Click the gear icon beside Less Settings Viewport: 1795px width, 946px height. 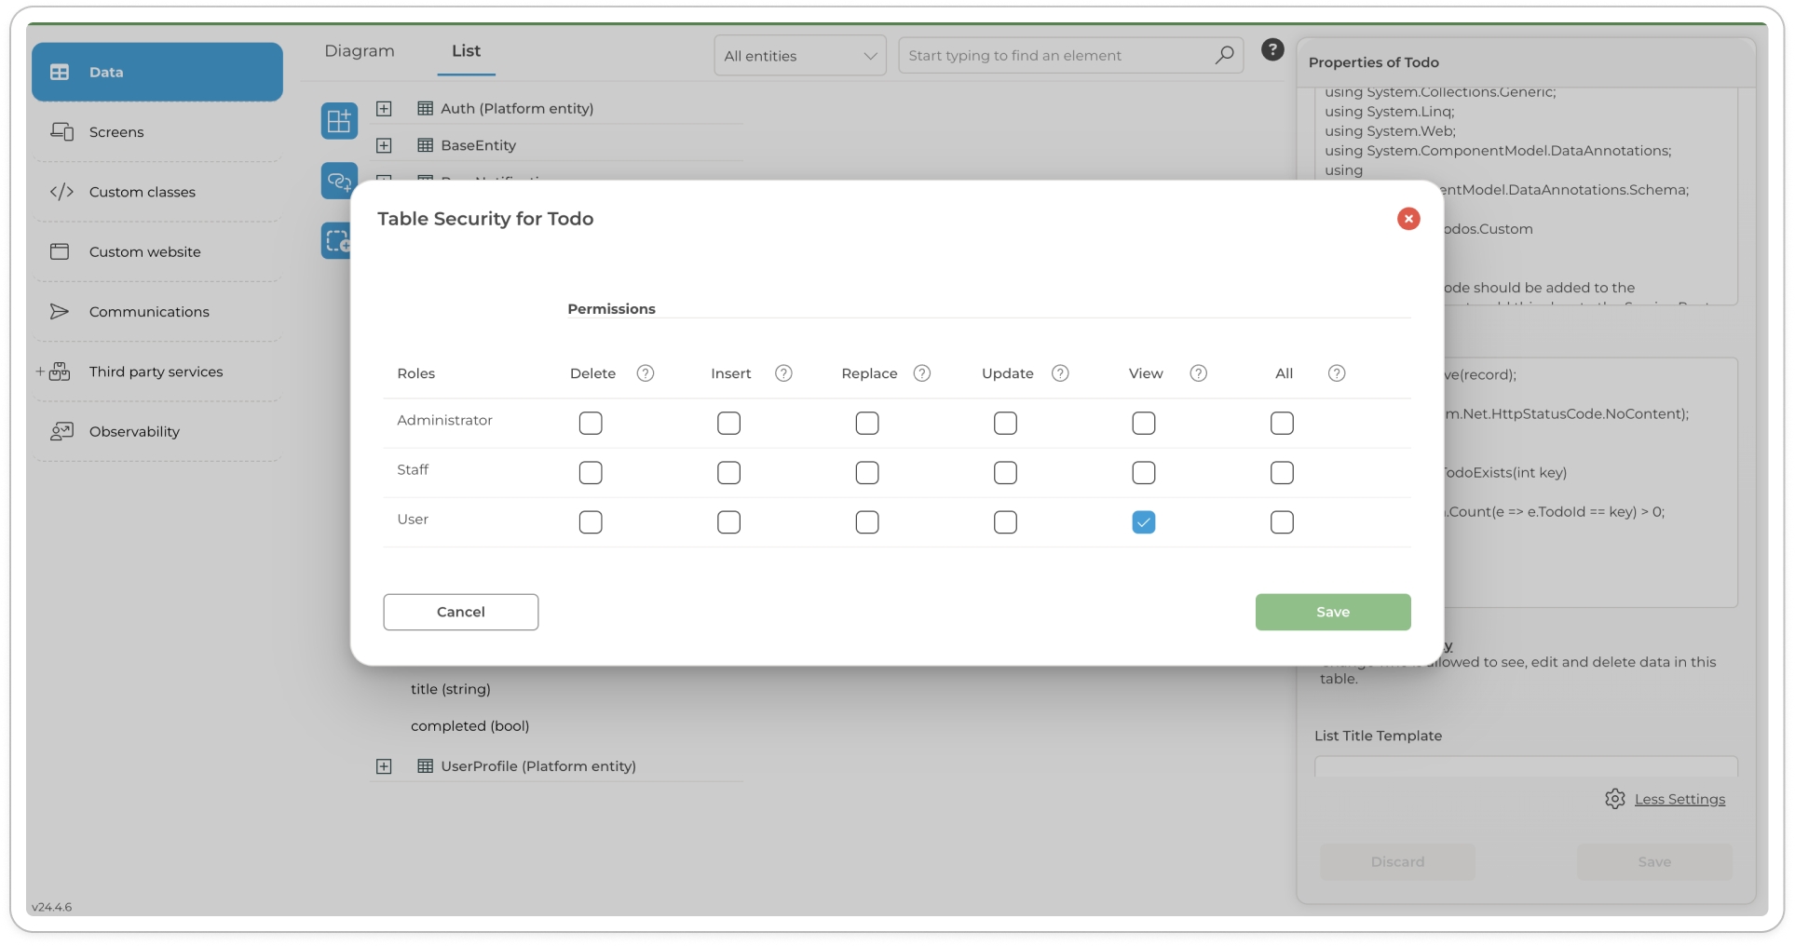1614,799
